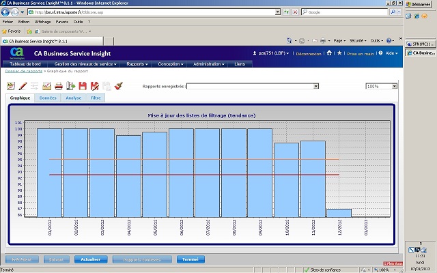Click the paintbrush icon in report toolbar
This screenshot has height=273, width=437.
tap(119, 86)
